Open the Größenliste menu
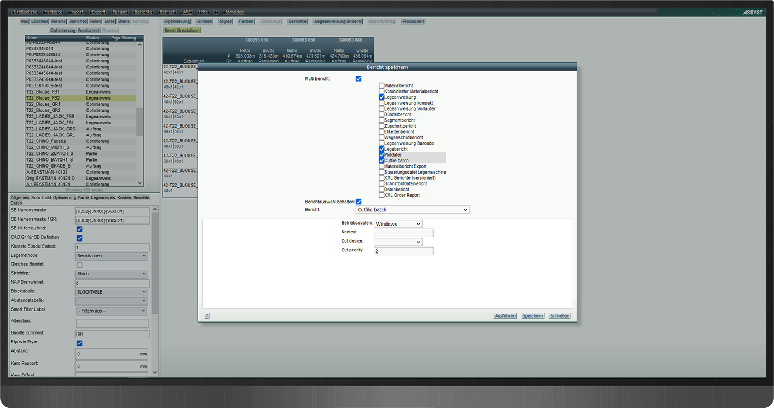 coord(25,12)
